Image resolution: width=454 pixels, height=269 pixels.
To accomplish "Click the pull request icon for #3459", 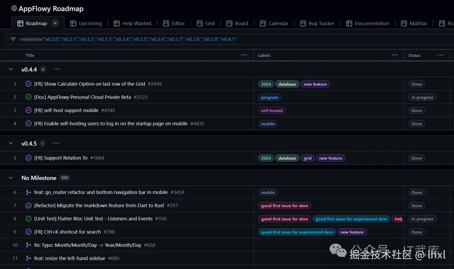I will tap(29, 192).
